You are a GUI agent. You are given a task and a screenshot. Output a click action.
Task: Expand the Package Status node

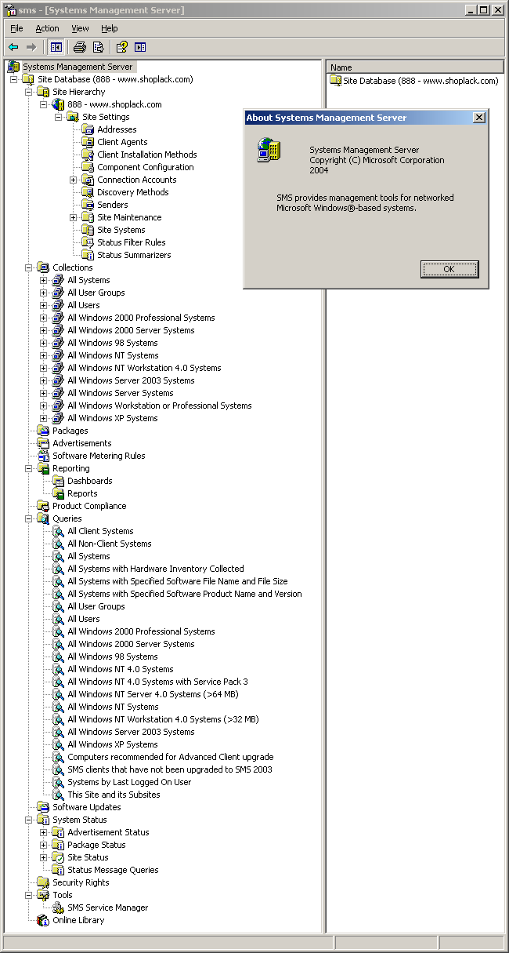44,845
